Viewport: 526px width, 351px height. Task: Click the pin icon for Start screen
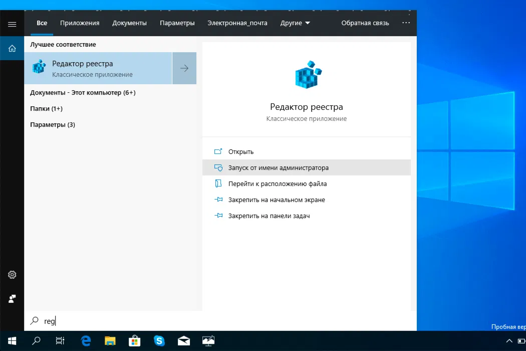point(218,200)
